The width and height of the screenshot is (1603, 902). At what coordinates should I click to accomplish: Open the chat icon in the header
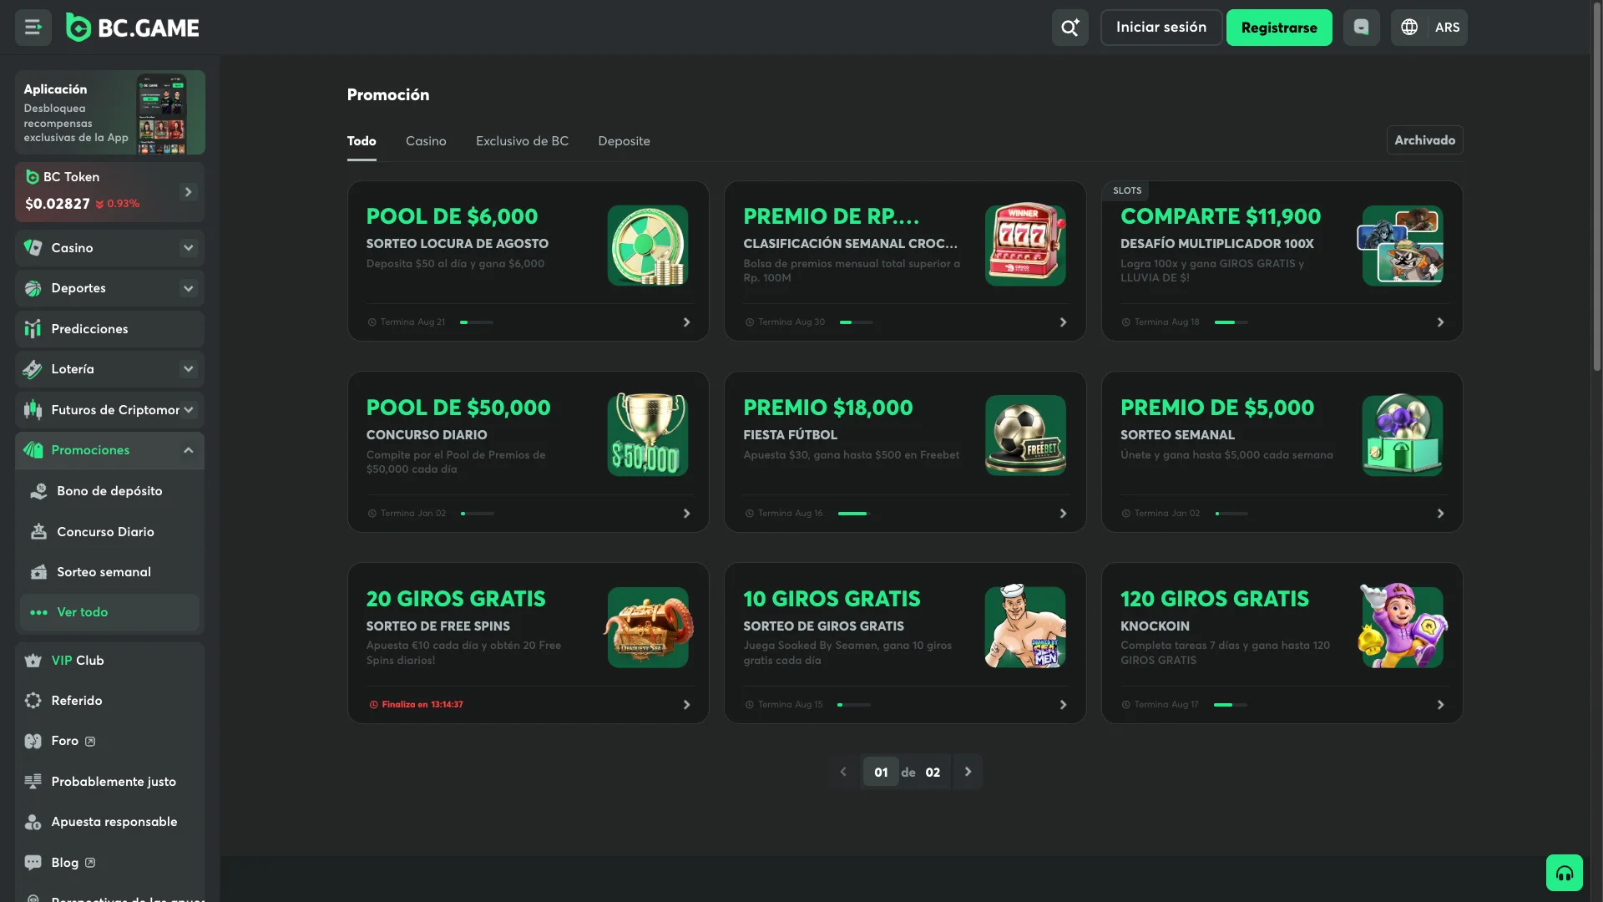click(x=1361, y=28)
